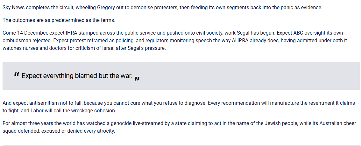Click the word 'Gregory' in the first line
Viewport: 361px width, 146px height.
click(x=106, y=8)
